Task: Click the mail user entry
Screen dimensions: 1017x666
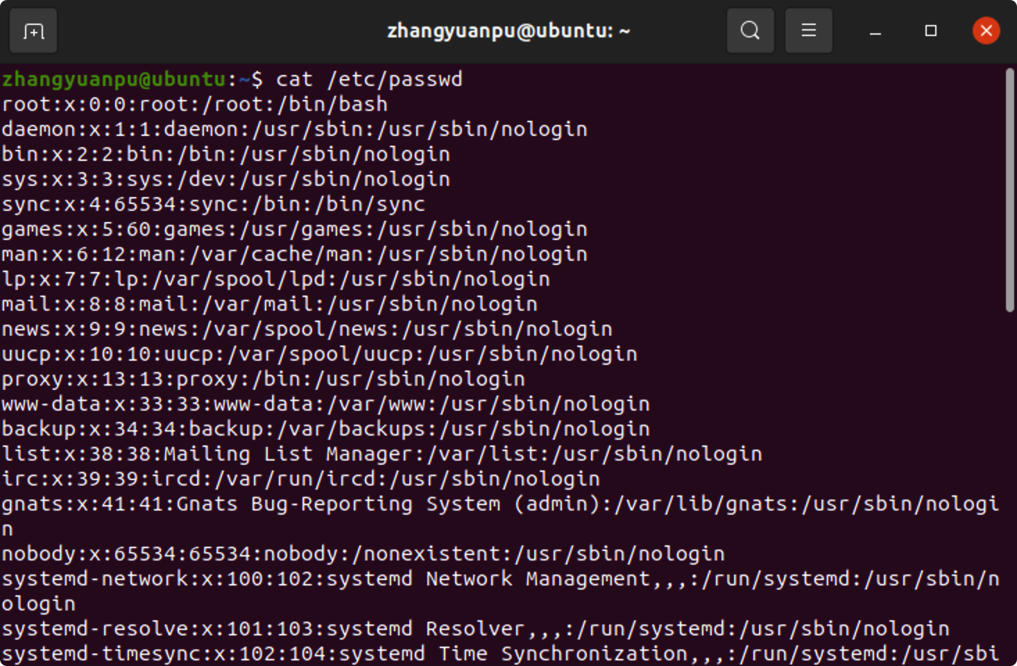Action: coord(267,303)
